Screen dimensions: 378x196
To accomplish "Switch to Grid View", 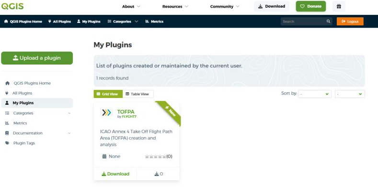I will (108, 94).
